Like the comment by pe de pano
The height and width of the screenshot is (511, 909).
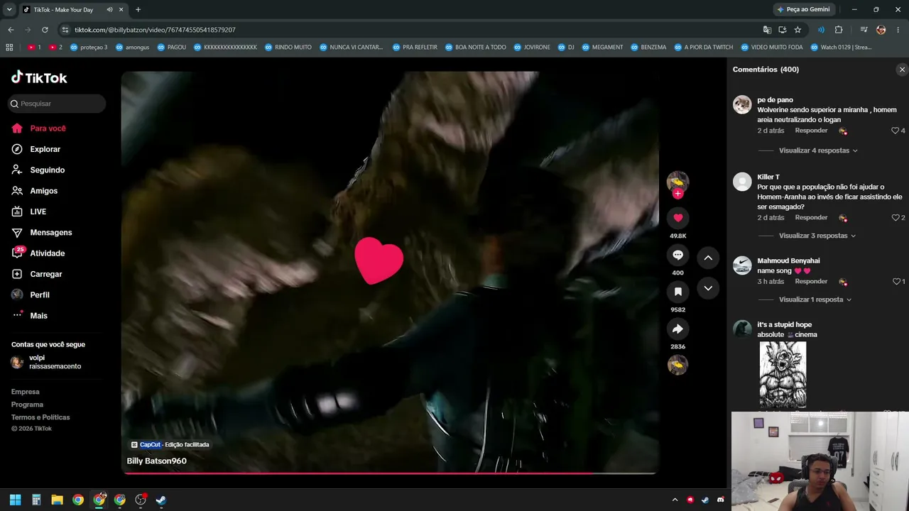coord(895,131)
